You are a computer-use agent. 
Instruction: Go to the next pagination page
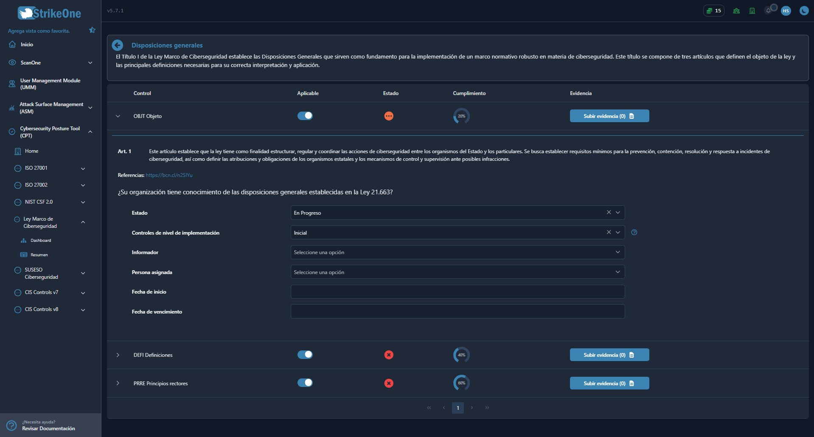472,408
